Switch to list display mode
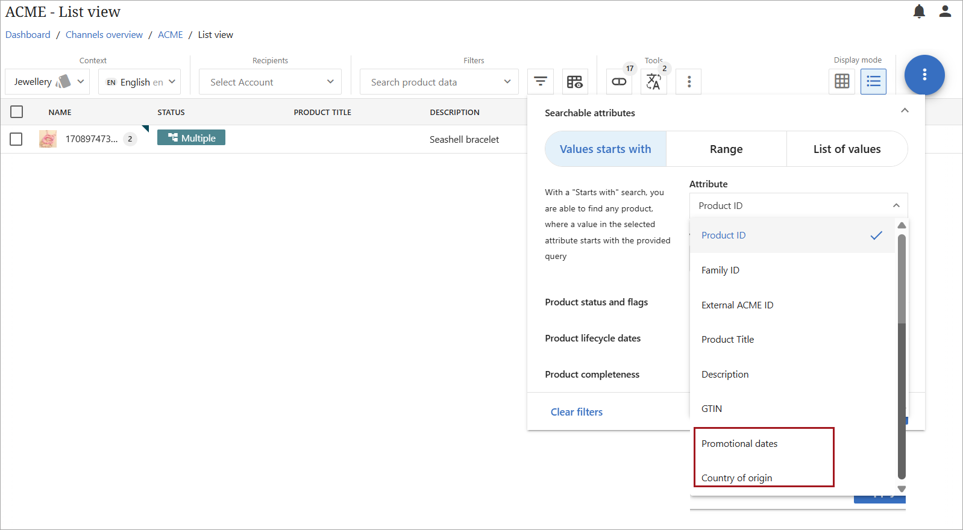 873,81
